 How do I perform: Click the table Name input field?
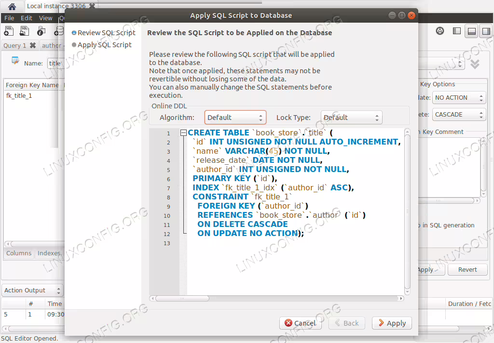[56, 63]
